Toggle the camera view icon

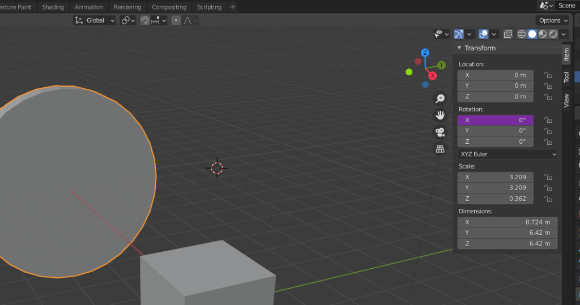click(x=440, y=132)
